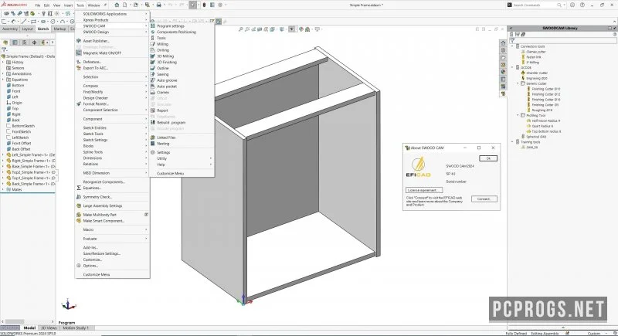Select the Model tab at bottom
The image size is (618, 336).
tap(29, 328)
